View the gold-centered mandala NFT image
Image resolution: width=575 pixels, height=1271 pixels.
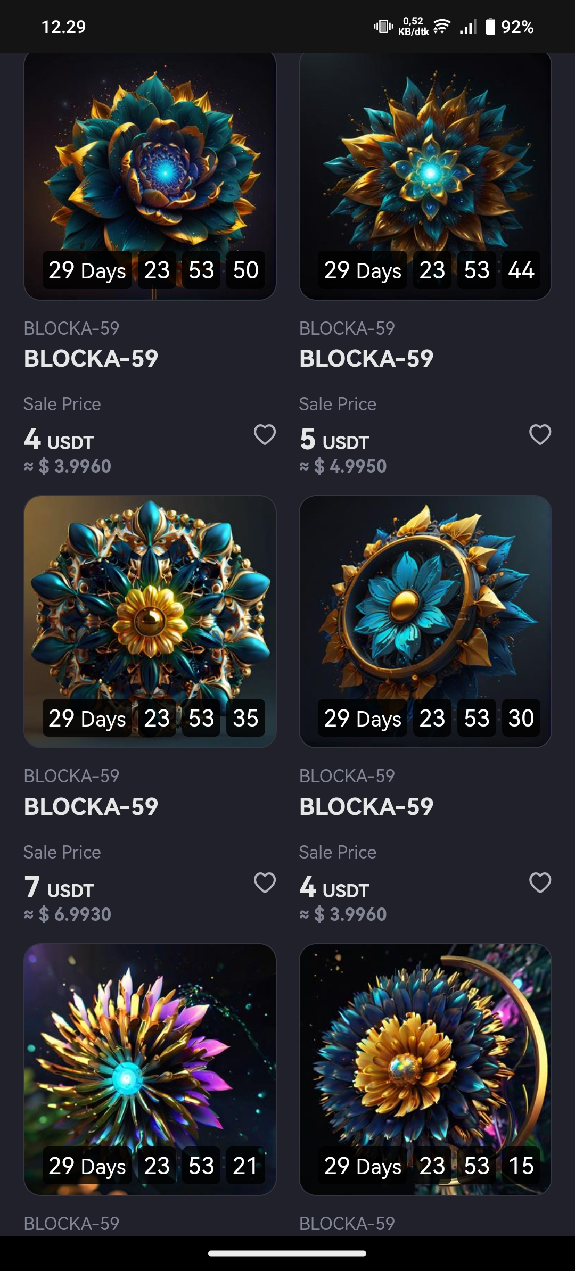pyautogui.click(x=150, y=601)
